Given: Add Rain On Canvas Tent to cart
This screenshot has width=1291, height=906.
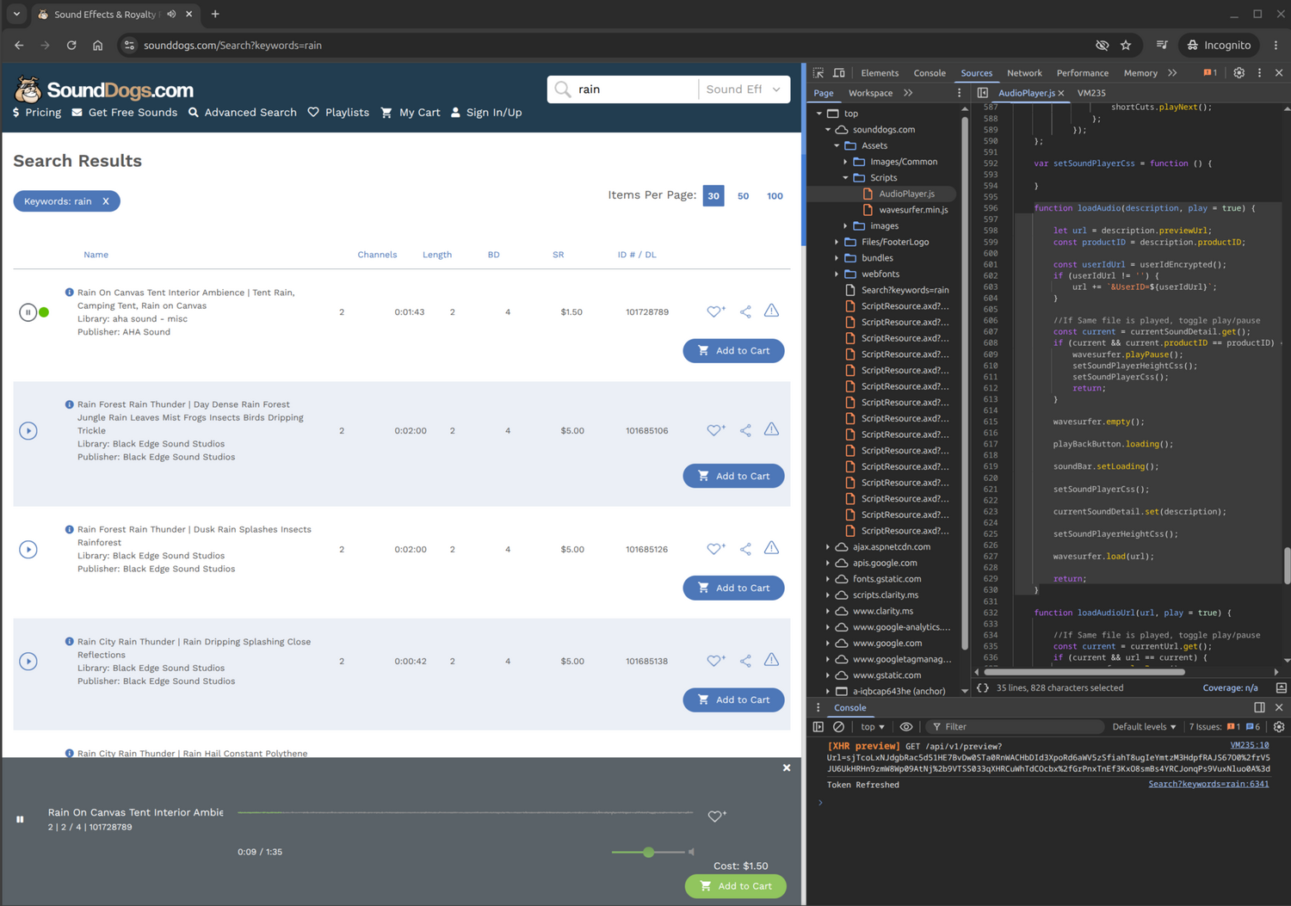Looking at the screenshot, I should tap(733, 351).
